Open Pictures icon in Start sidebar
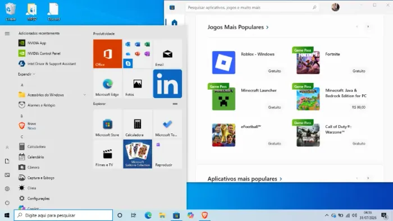393x221 pixels. (x=7, y=175)
